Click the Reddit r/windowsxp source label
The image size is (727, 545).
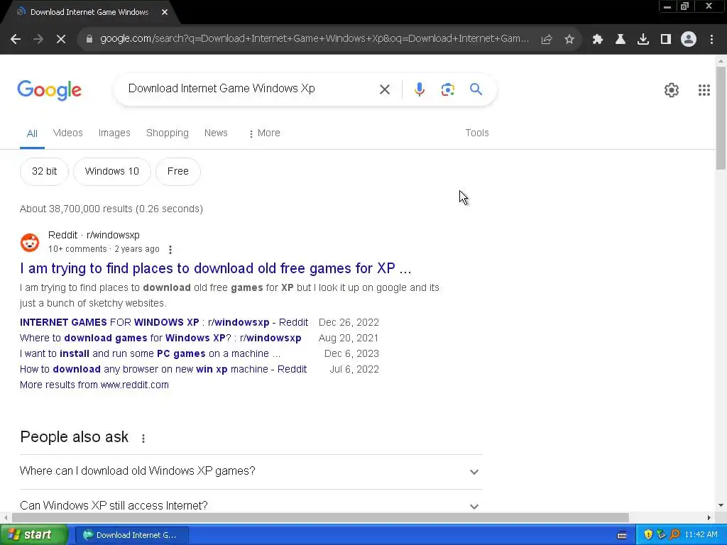coord(94,236)
